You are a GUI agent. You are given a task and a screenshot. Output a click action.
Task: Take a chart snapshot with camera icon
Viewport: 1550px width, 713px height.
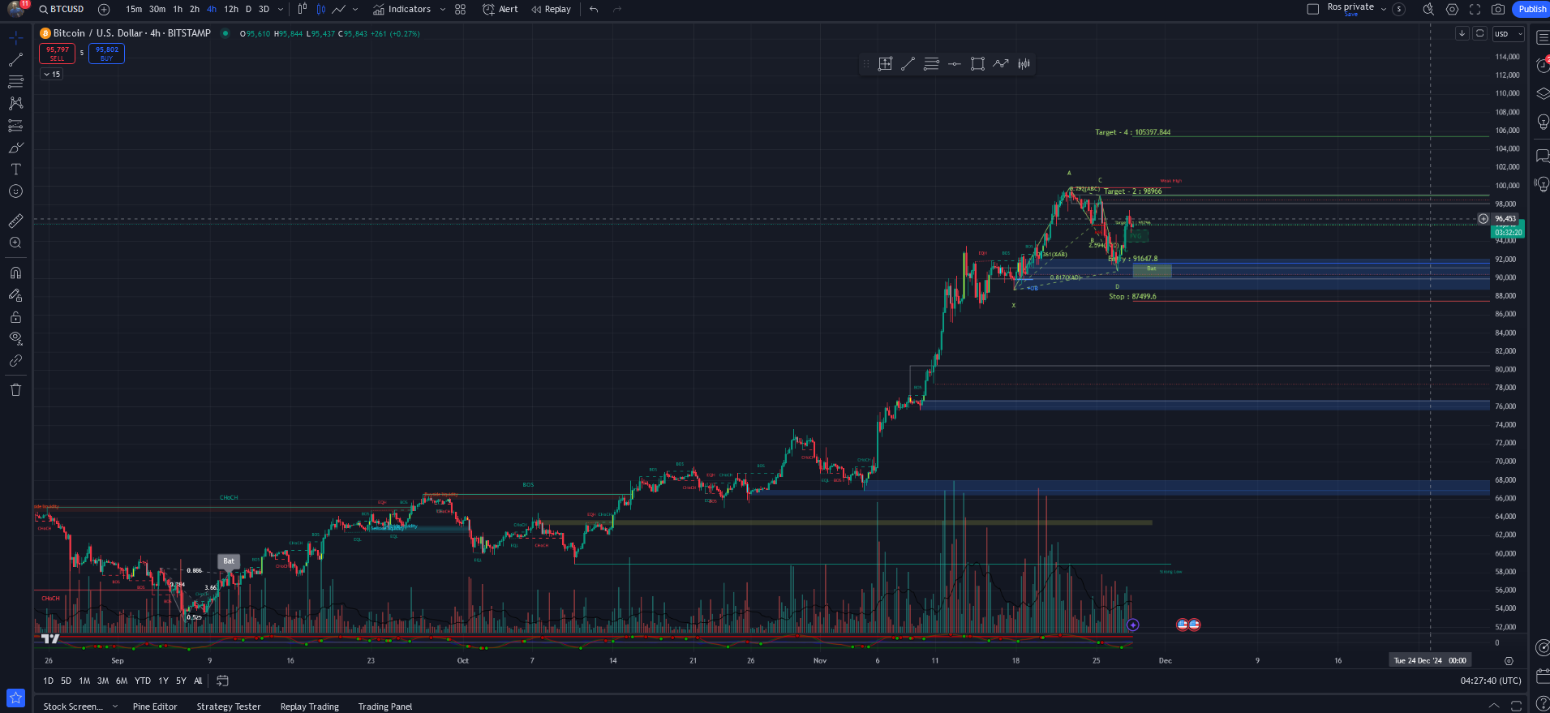tap(1498, 10)
